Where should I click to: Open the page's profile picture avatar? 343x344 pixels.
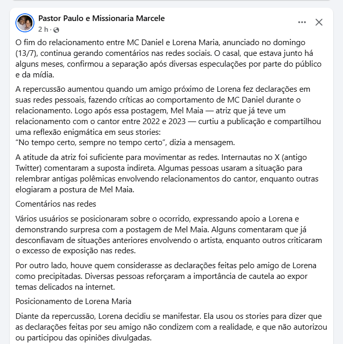[25, 23]
